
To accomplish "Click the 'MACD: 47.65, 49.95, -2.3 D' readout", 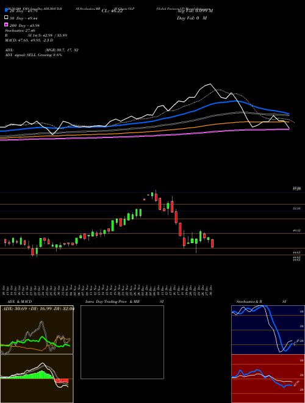I will coord(29,40).
